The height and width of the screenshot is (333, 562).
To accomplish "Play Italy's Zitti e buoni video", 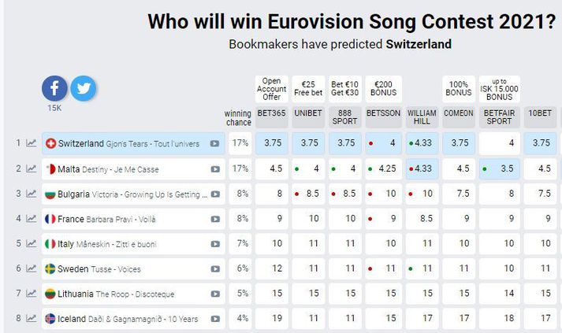I will pyautogui.click(x=215, y=244).
